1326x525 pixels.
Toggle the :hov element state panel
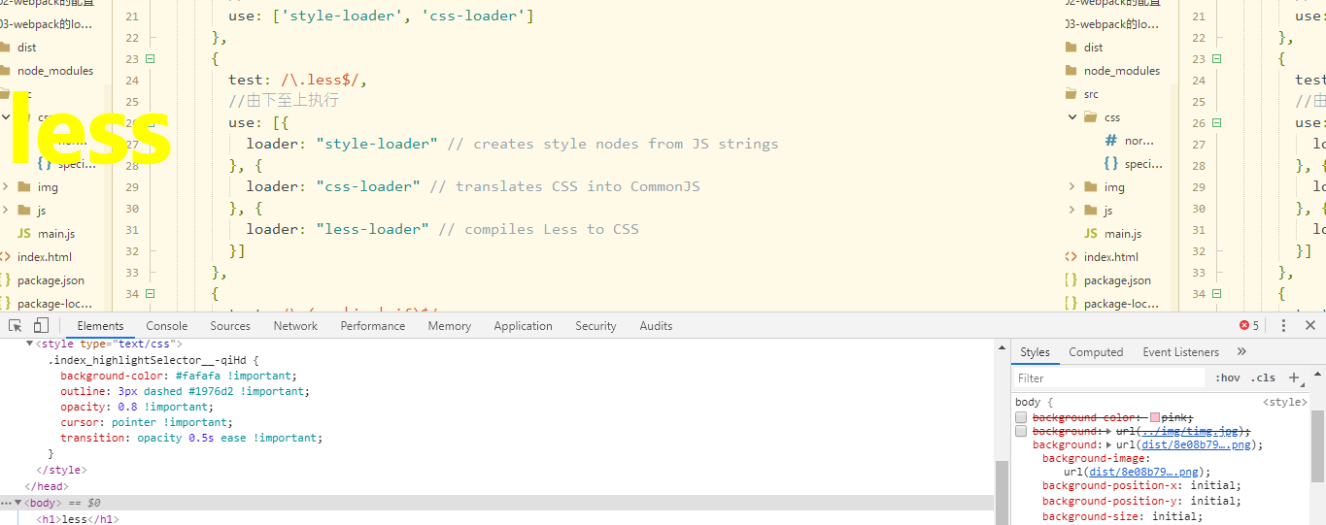[x=1228, y=378]
